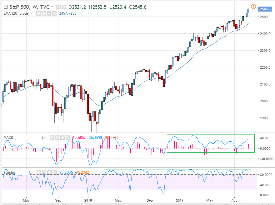Click the 1900.0 price axis label
The image size is (275, 205).
[x=265, y=118]
